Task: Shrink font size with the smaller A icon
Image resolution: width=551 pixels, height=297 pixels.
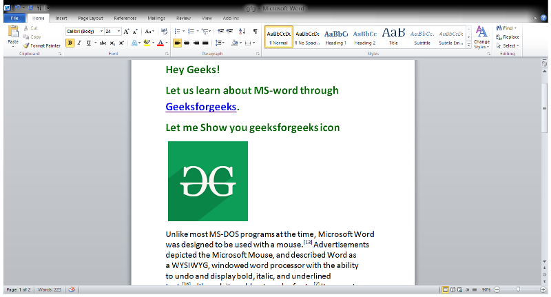Action: point(135,31)
